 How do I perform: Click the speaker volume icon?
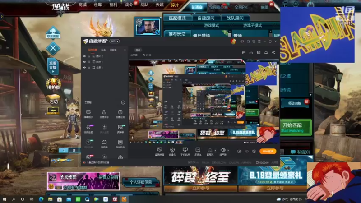[x=222, y=150]
